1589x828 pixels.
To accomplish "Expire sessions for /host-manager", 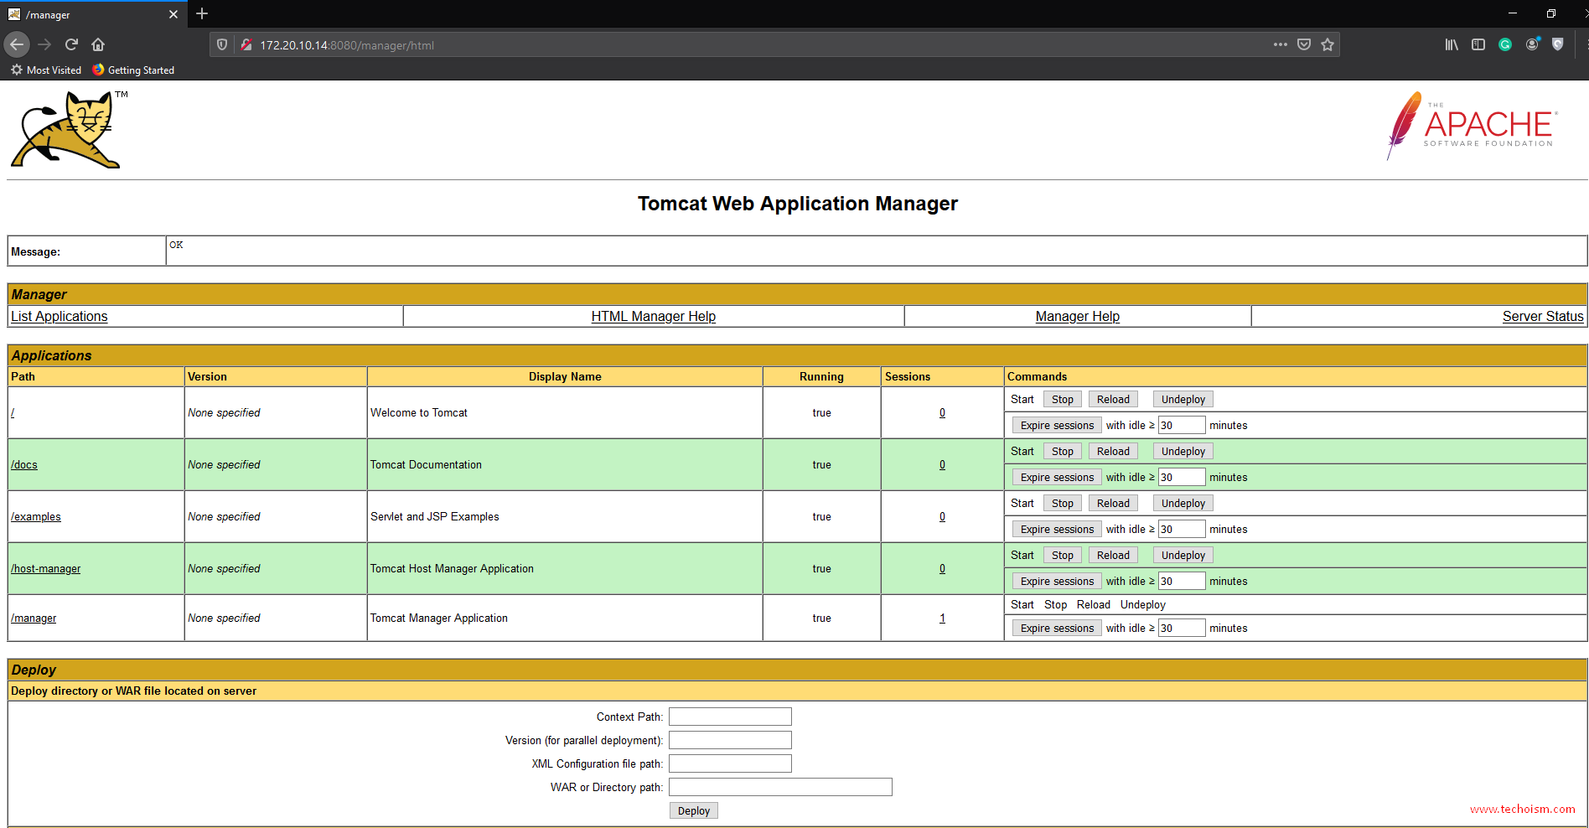I will (1057, 582).
